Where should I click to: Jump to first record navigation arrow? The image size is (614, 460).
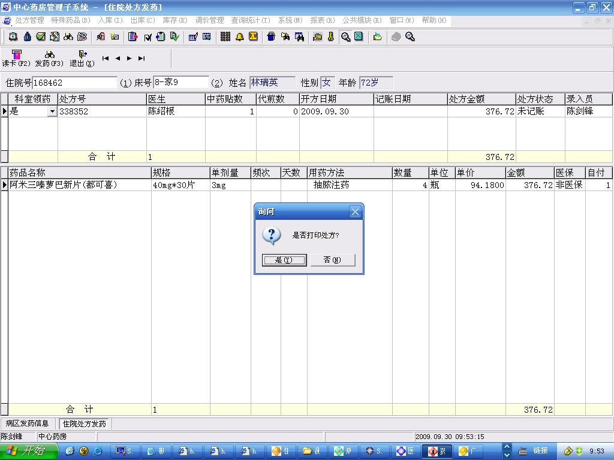[106, 58]
